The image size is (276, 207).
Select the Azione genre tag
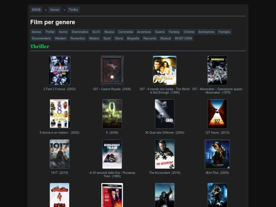36,32
